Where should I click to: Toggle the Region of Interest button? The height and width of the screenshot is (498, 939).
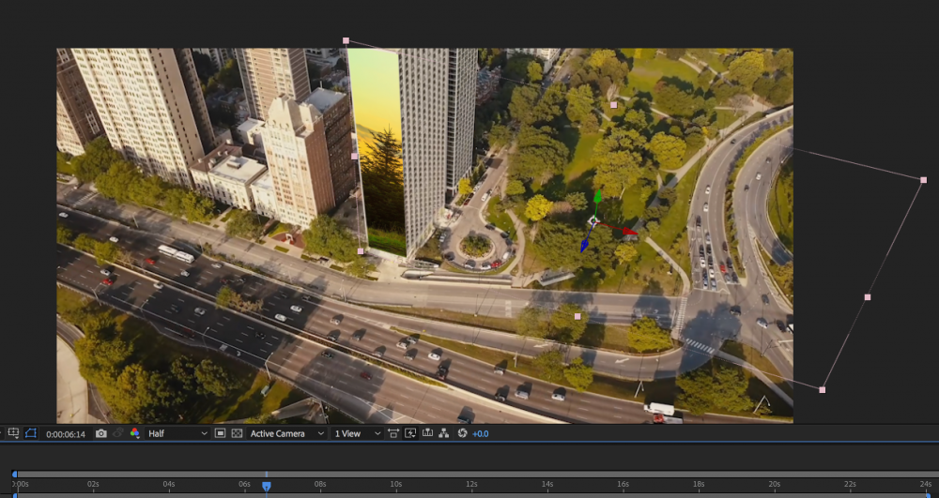tap(220, 433)
